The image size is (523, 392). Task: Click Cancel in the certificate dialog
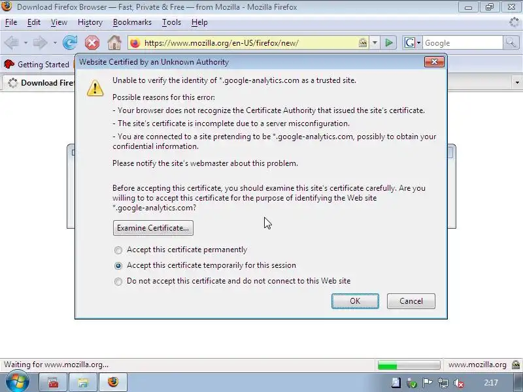click(x=411, y=301)
